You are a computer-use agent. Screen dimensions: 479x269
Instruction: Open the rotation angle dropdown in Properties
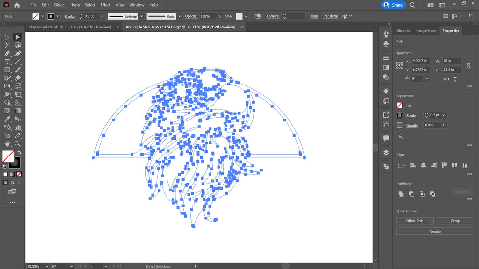click(x=427, y=78)
